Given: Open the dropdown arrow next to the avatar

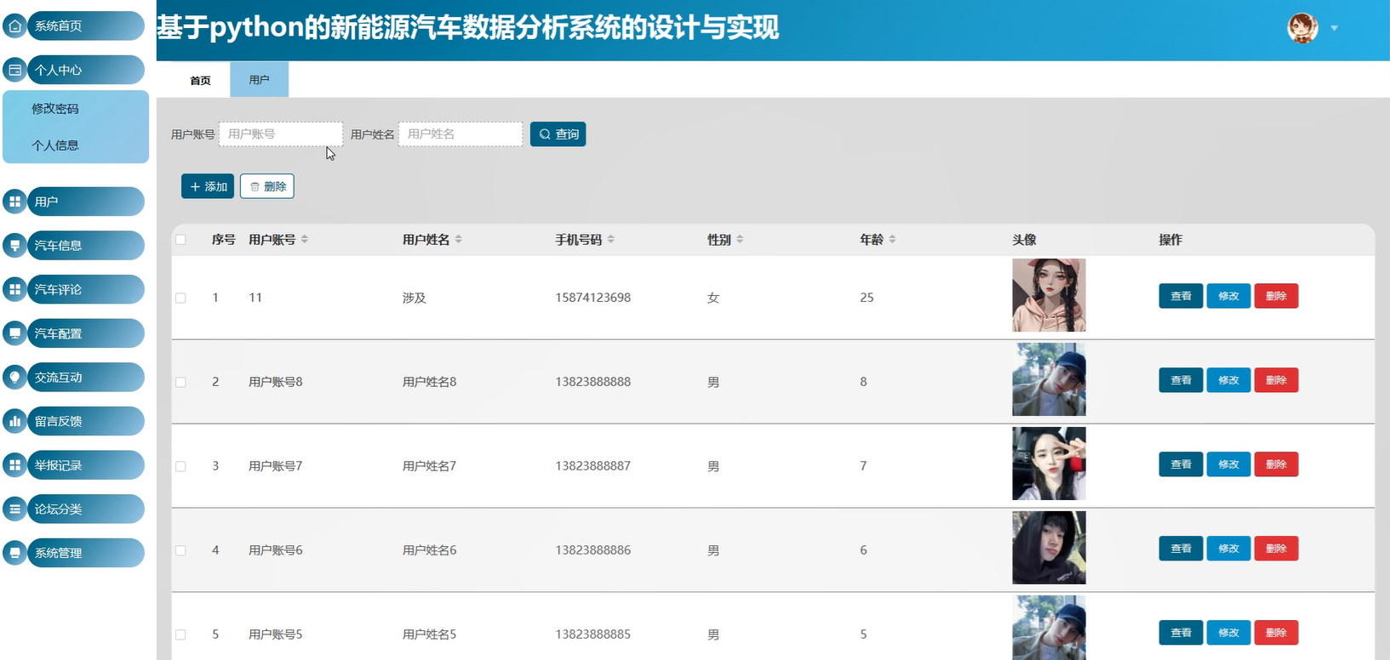Looking at the screenshot, I should pos(1334,28).
